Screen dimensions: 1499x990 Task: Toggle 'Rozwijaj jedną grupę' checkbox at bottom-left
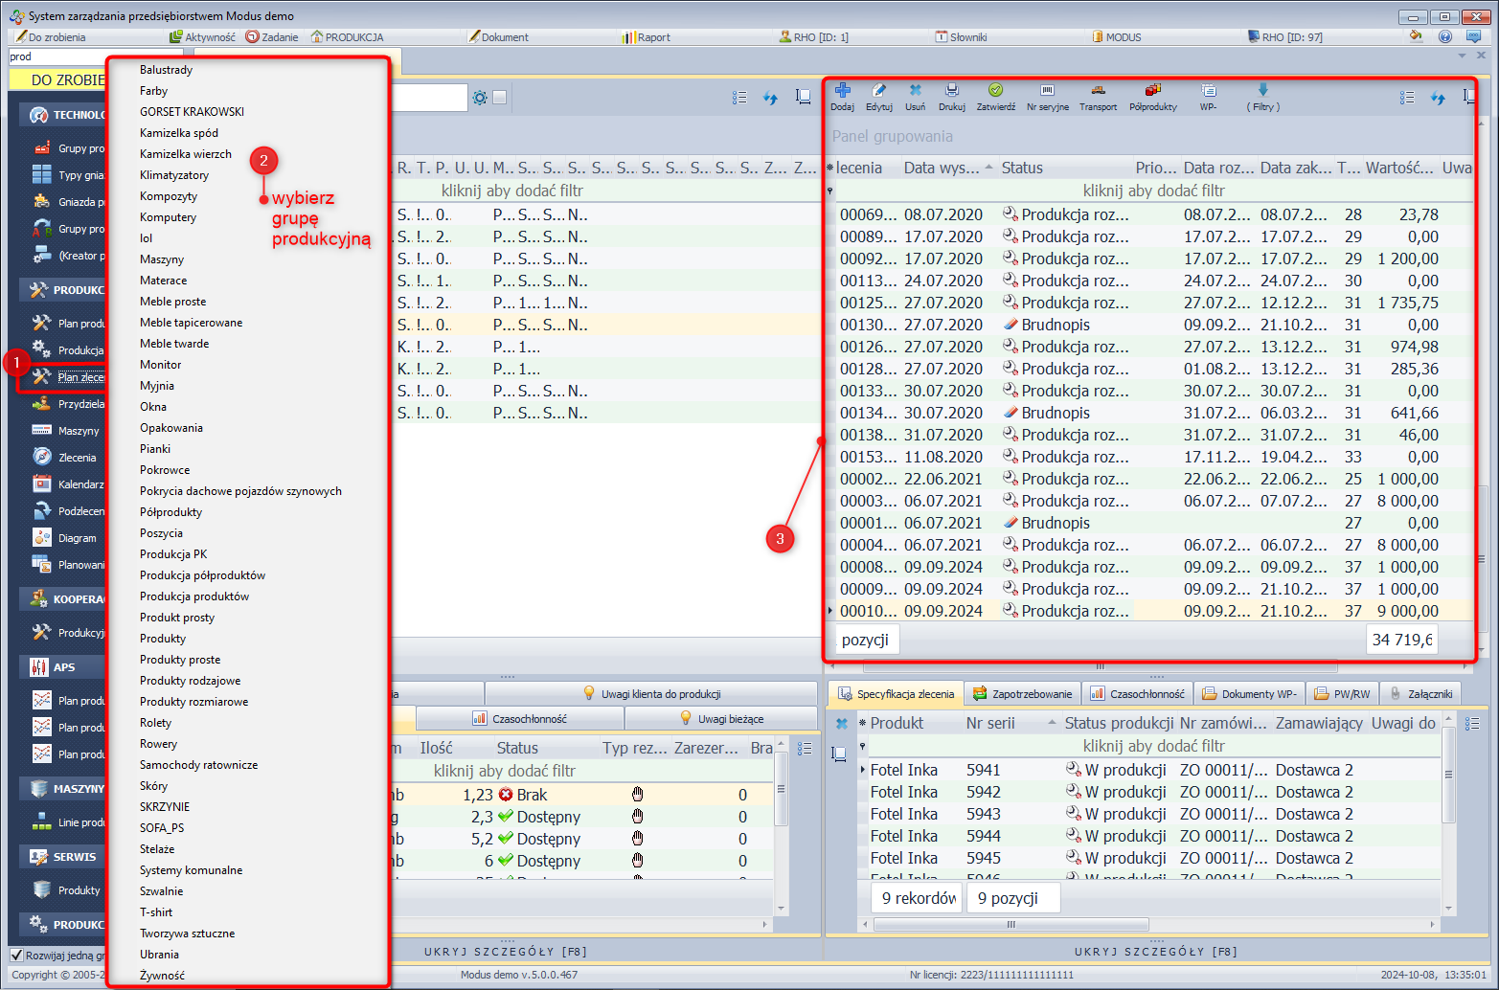pos(16,955)
